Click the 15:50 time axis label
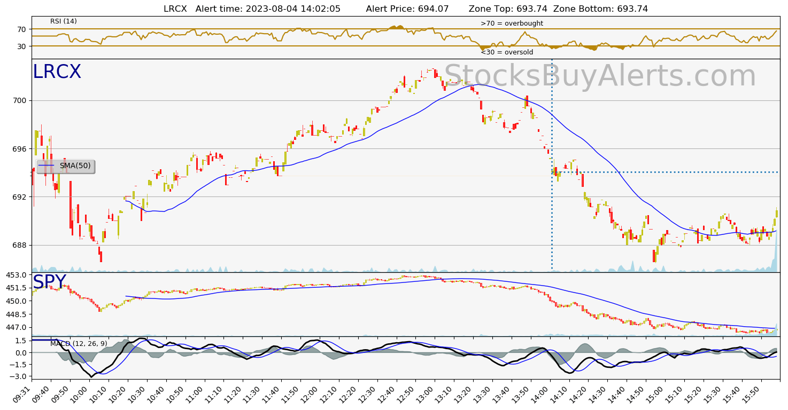 click(x=752, y=394)
